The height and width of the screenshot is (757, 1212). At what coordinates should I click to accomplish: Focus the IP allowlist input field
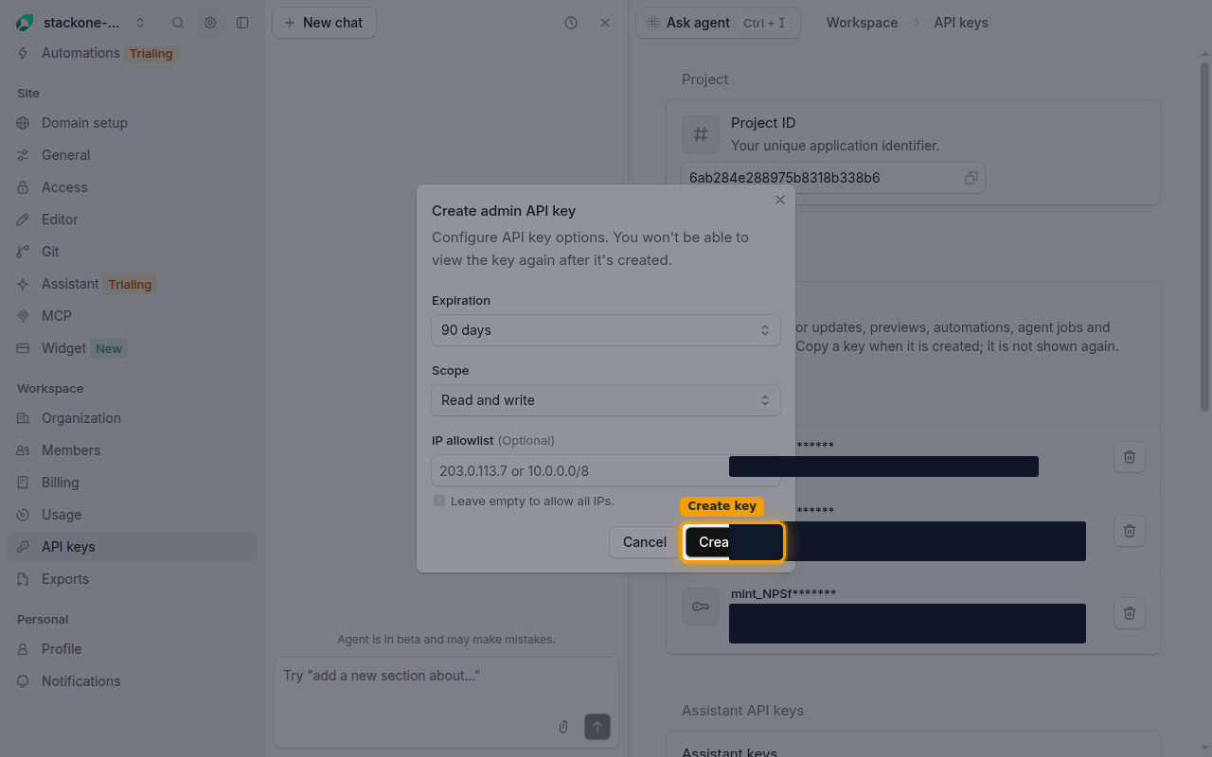pyautogui.click(x=606, y=470)
